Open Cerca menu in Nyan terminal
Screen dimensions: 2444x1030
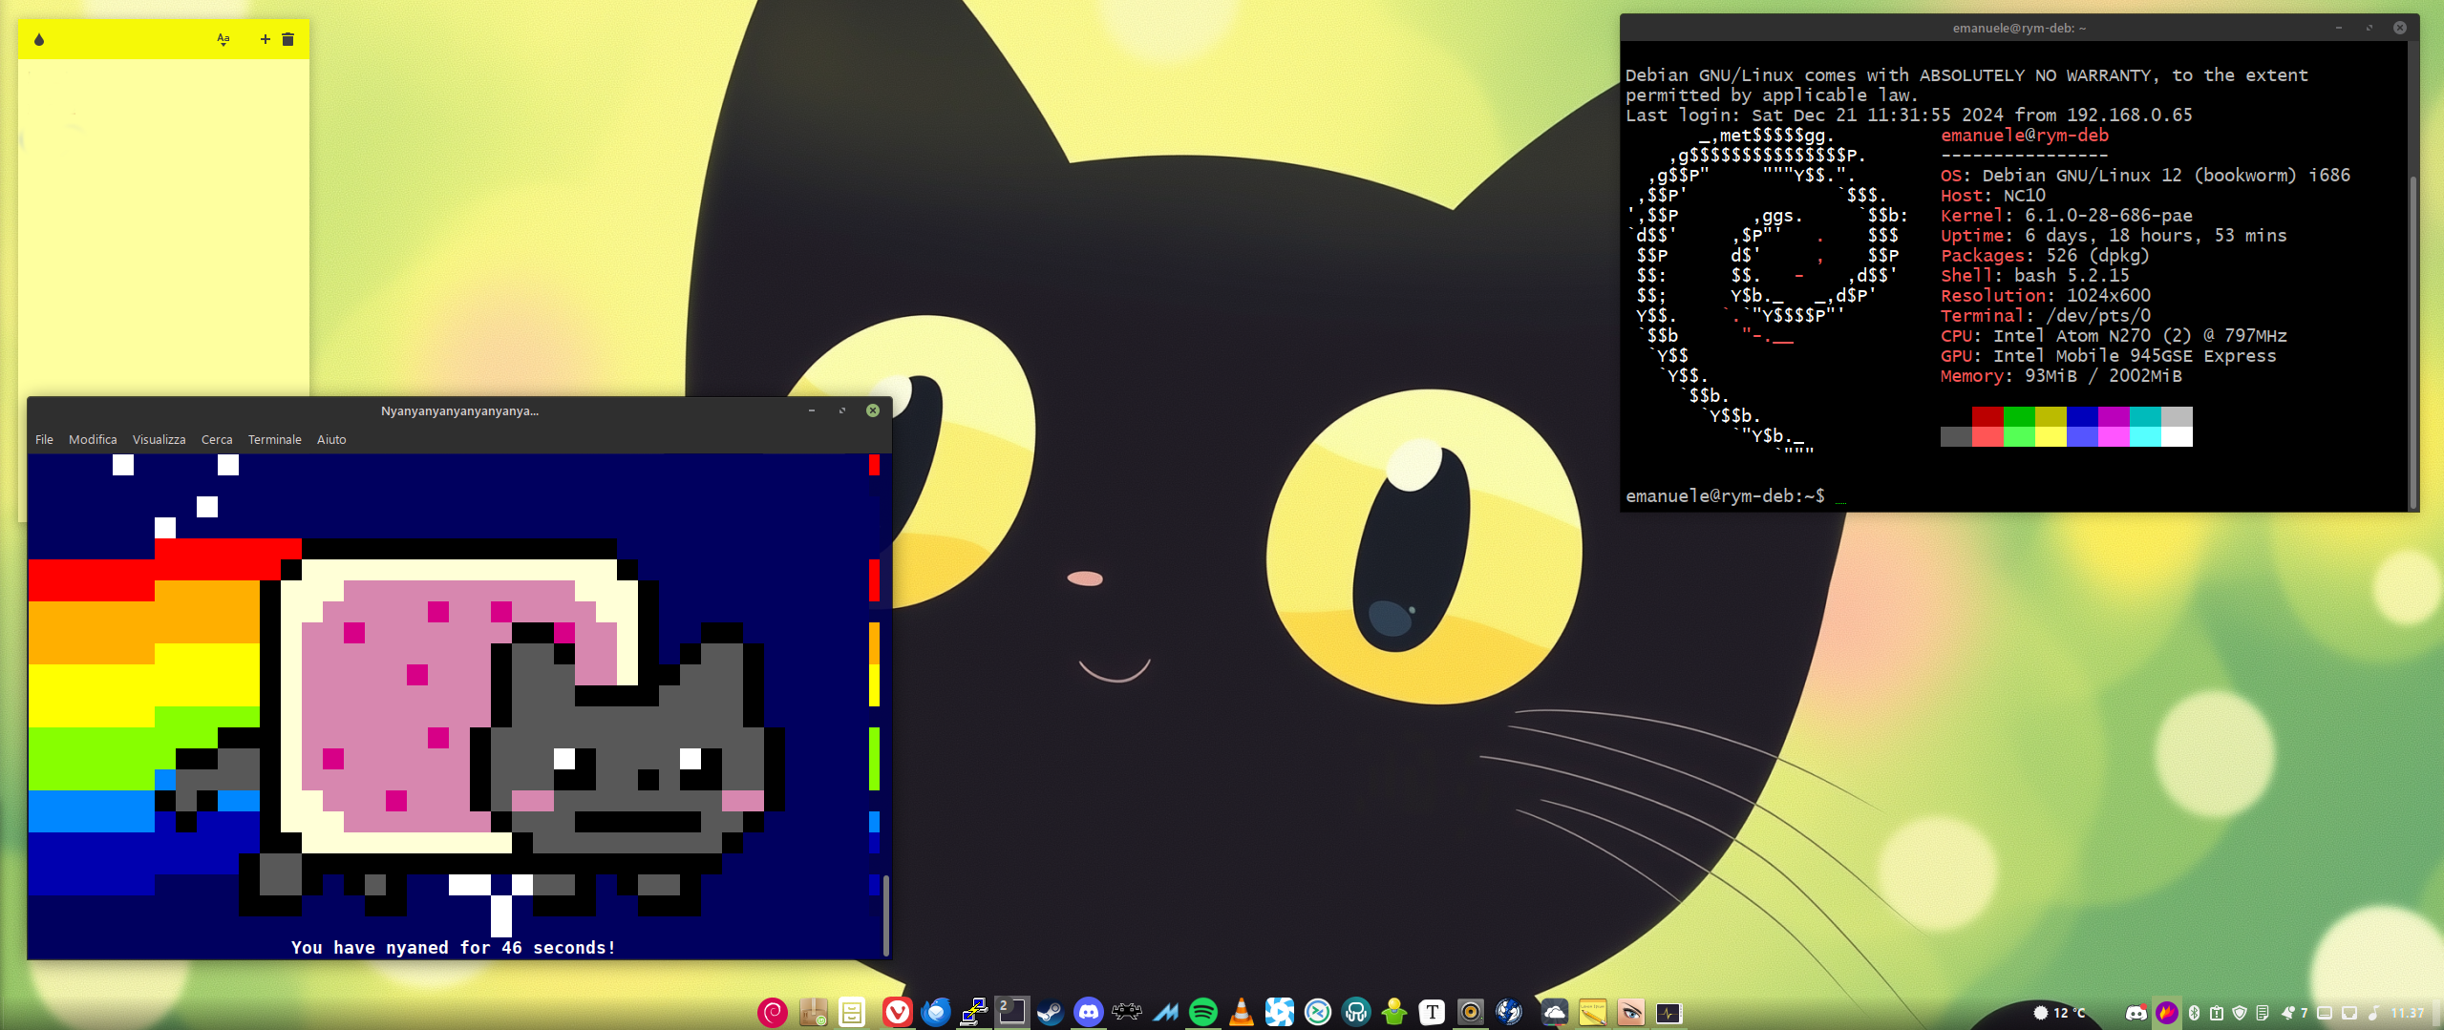(x=217, y=439)
